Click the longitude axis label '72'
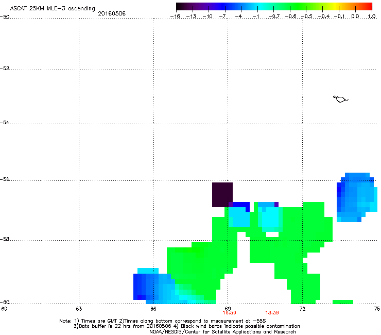 [x=302, y=309]
